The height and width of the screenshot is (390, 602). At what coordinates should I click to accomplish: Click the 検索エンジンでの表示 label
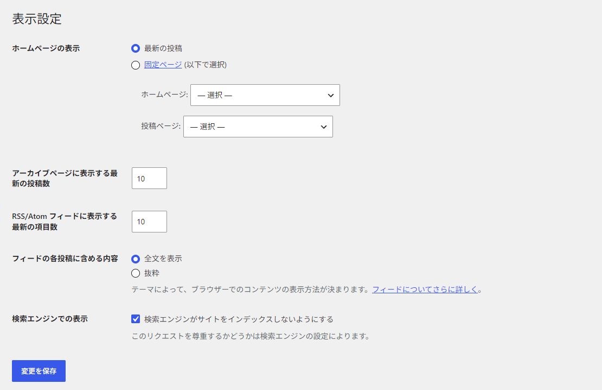50,318
